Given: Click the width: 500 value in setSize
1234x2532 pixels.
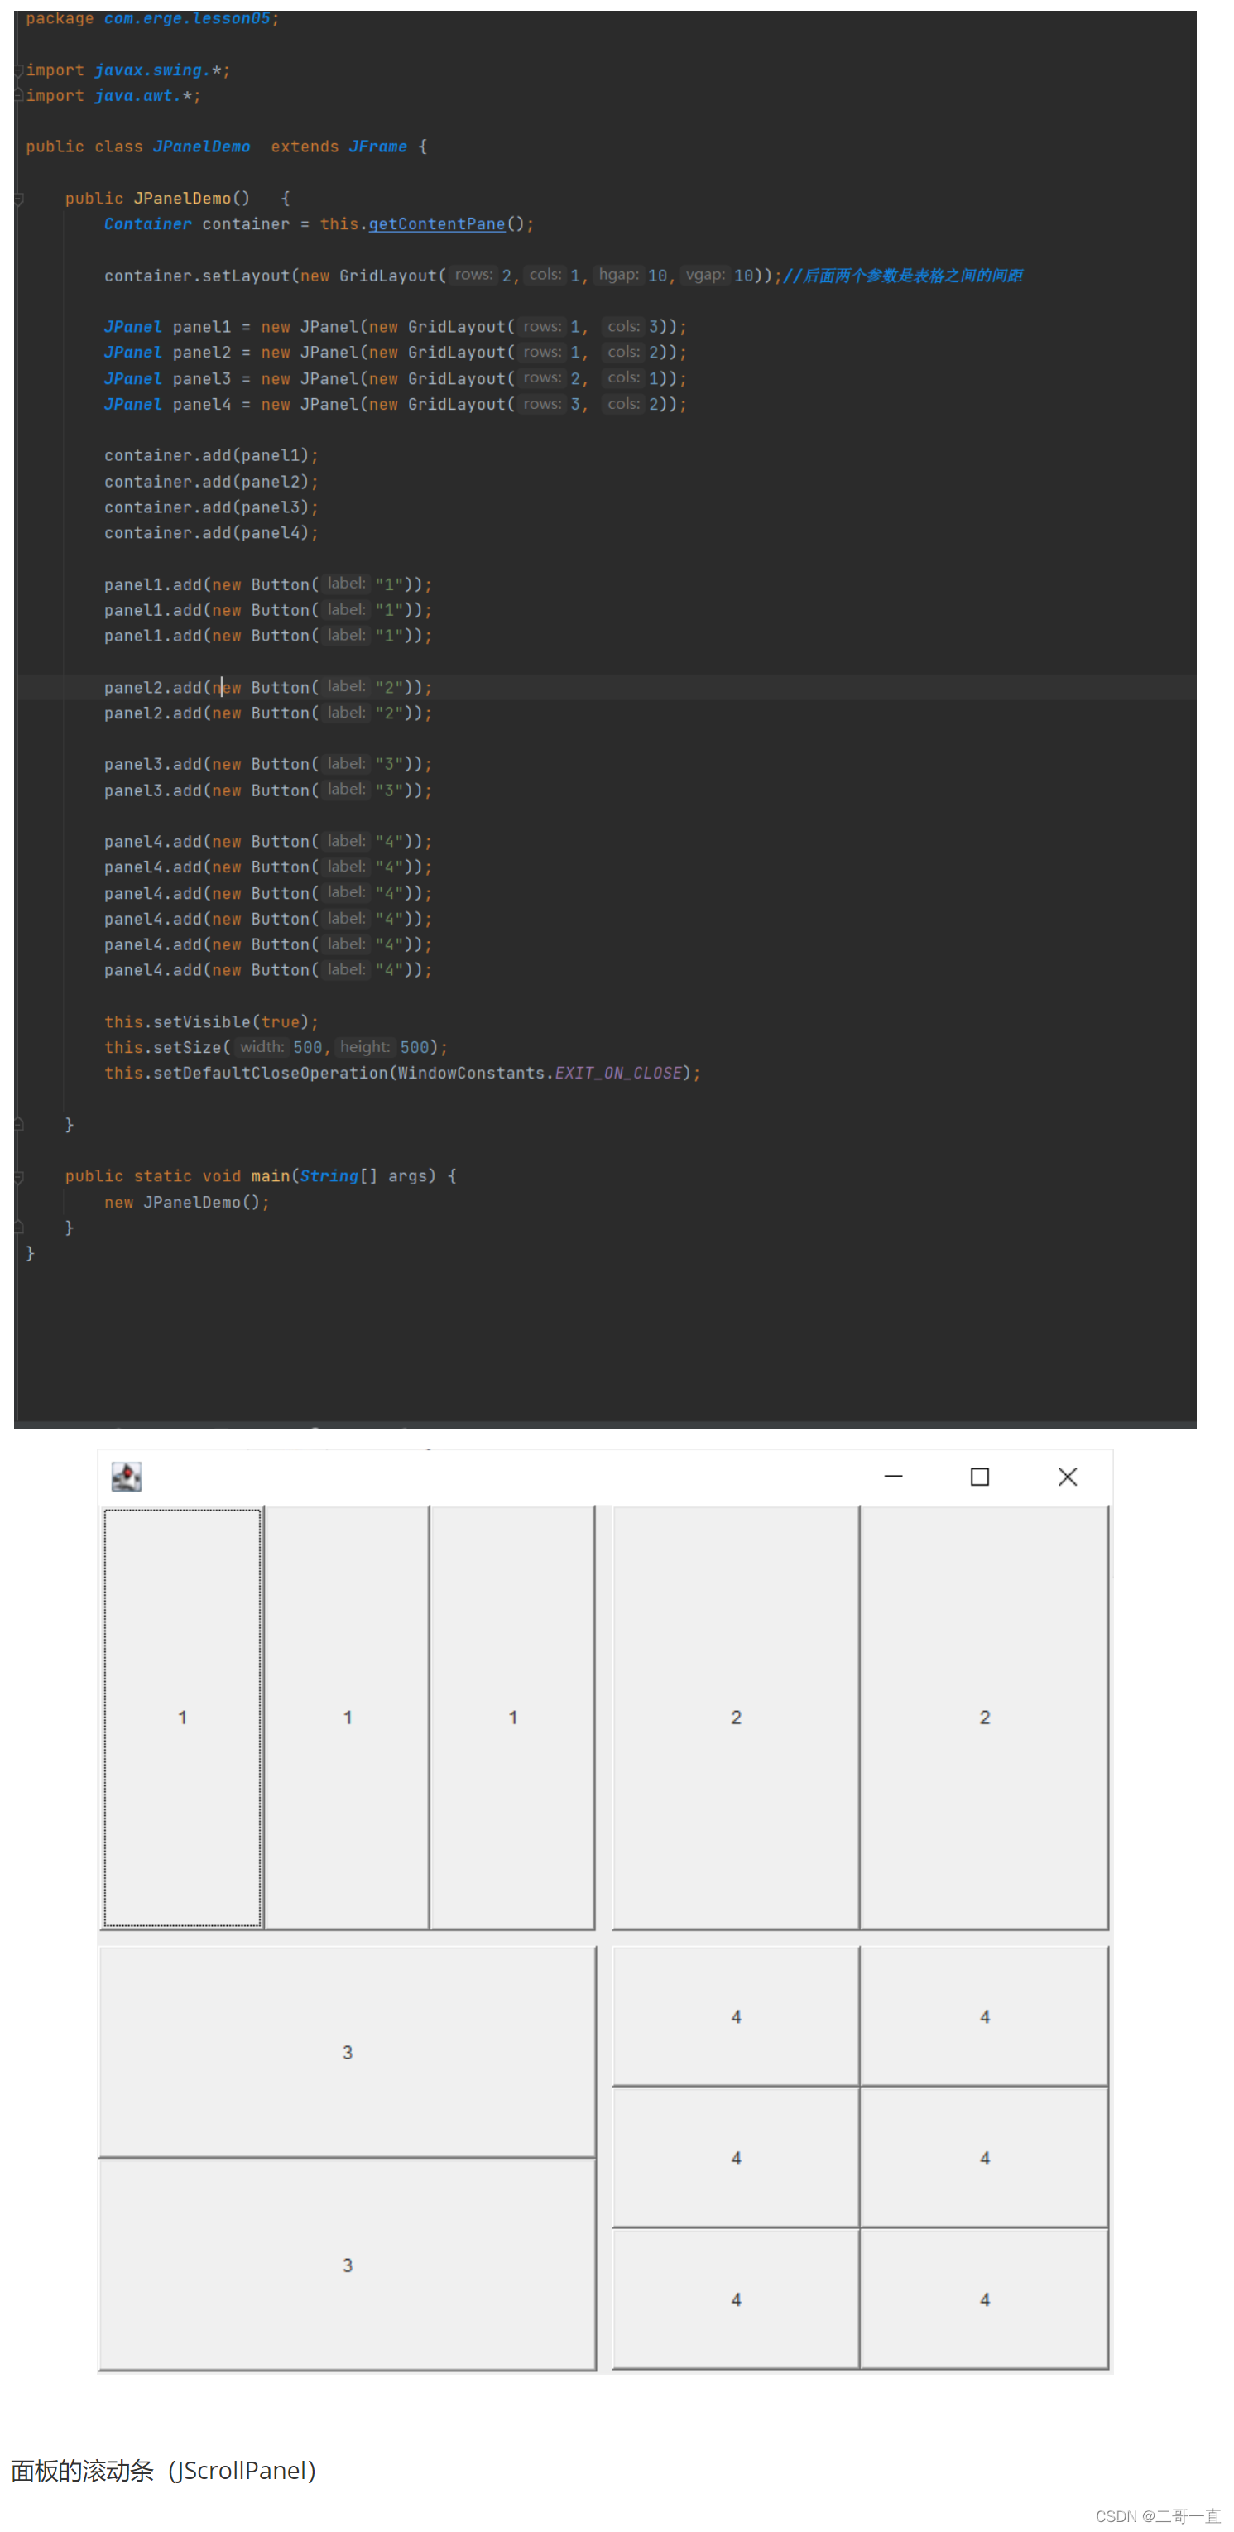Looking at the screenshot, I should (x=308, y=1048).
